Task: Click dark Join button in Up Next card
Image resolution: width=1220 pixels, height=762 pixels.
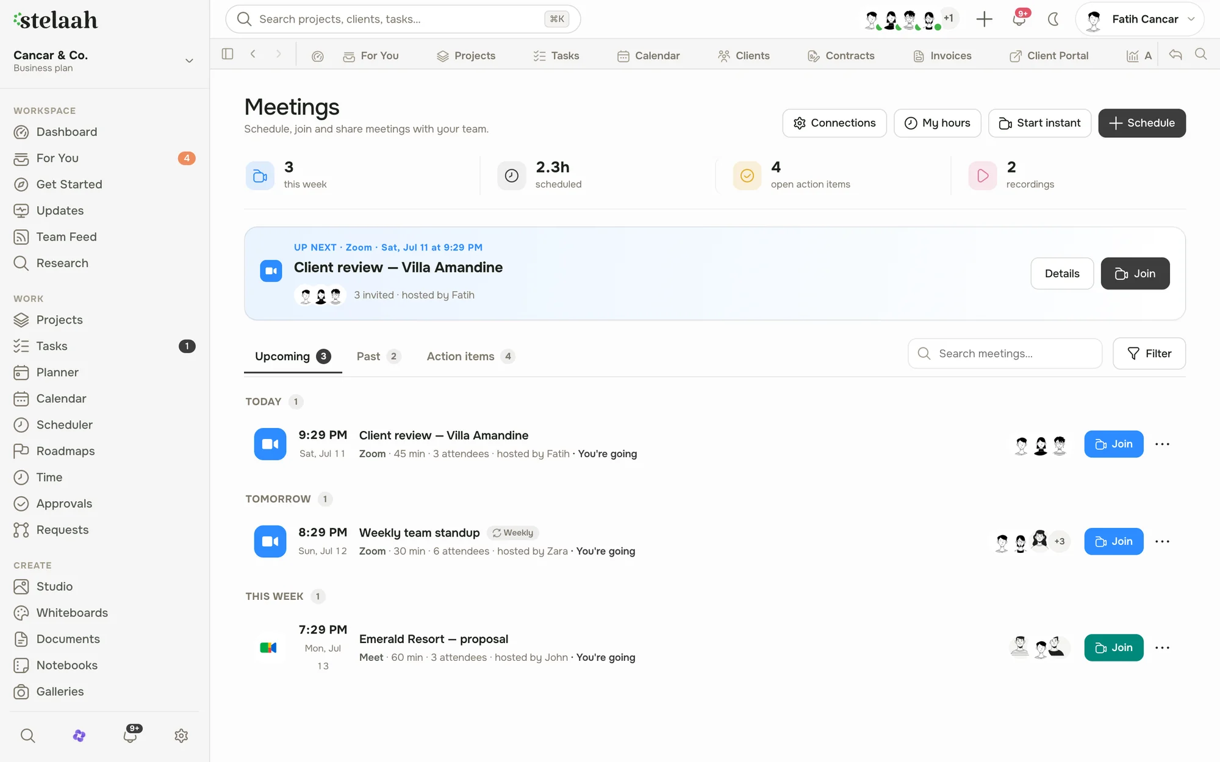Action: pyautogui.click(x=1135, y=273)
